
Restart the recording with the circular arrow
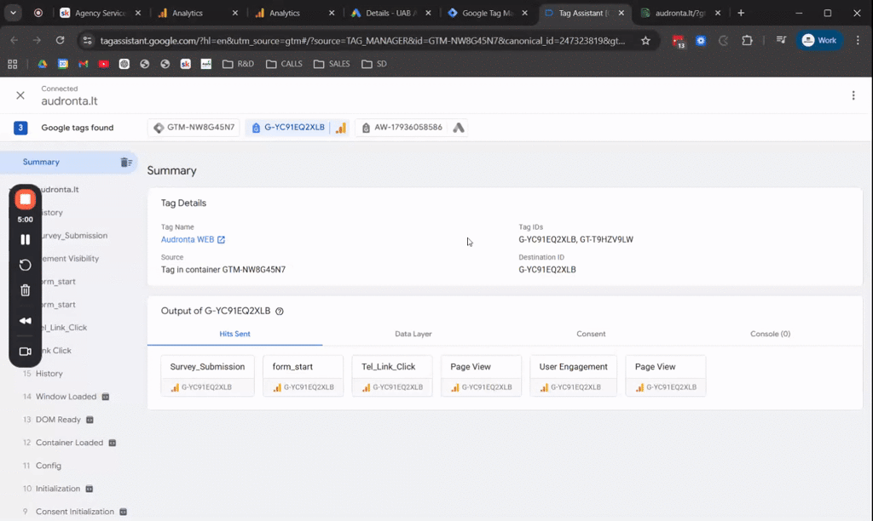click(25, 266)
